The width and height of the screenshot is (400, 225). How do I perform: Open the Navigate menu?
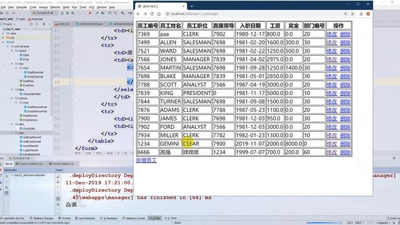[21, 7]
